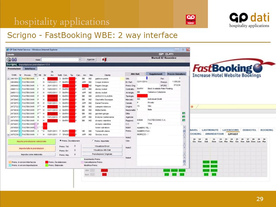Viewport: 276px width, 207px height.
Task: Click the Note1 text area with 'NUMERO TEL'
Action: pos(160,131)
